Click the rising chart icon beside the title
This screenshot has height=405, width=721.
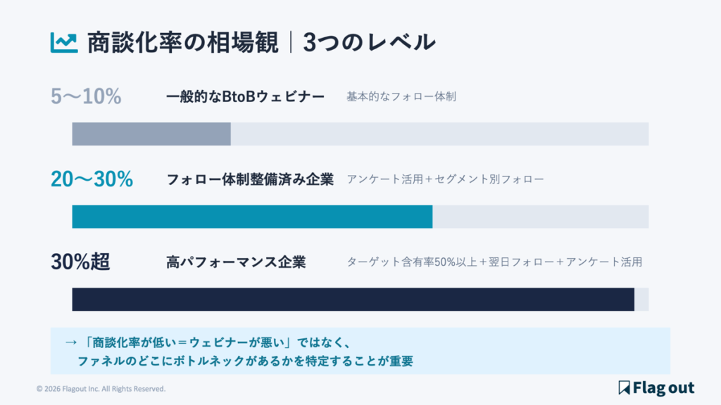coord(63,42)
